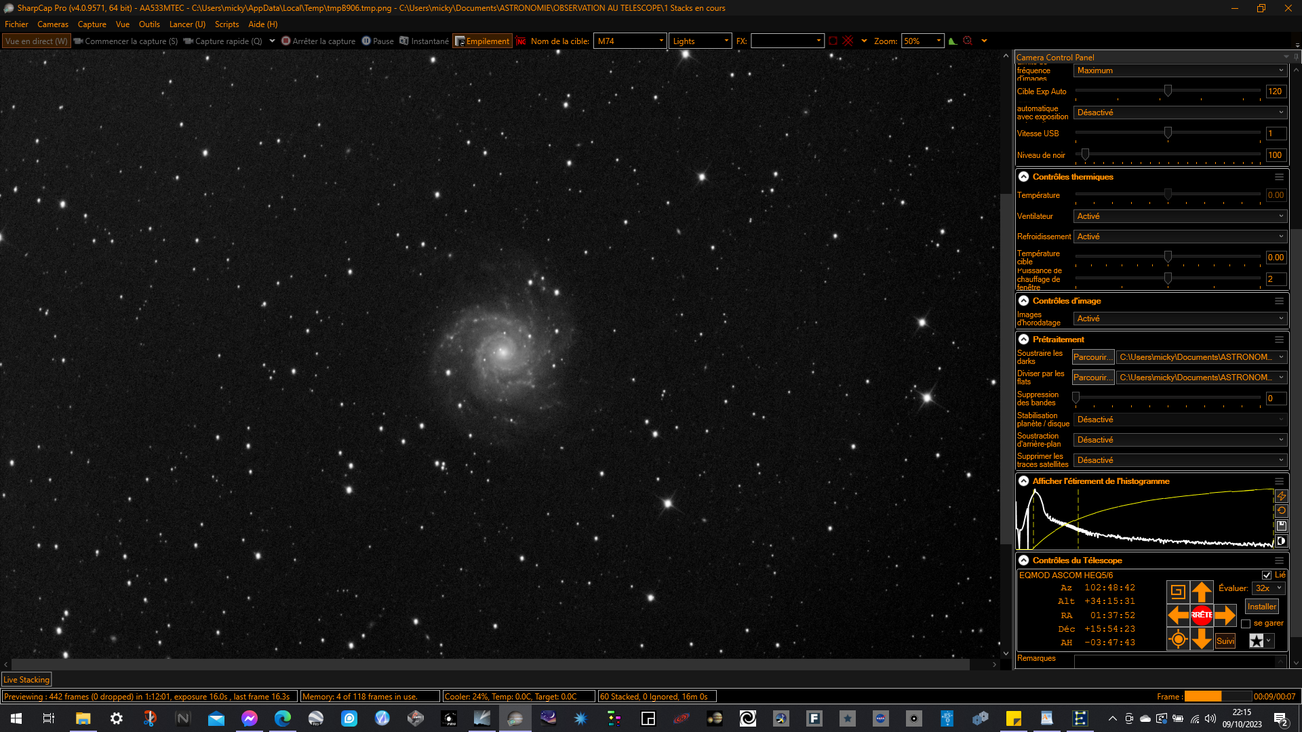Screen dimensions: 1302x732
Task: Stop capture with Arrêter la capture
Action: click(318, 41)
